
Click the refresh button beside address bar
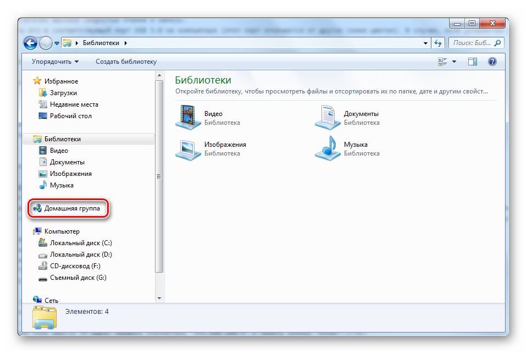pos(439,43)
